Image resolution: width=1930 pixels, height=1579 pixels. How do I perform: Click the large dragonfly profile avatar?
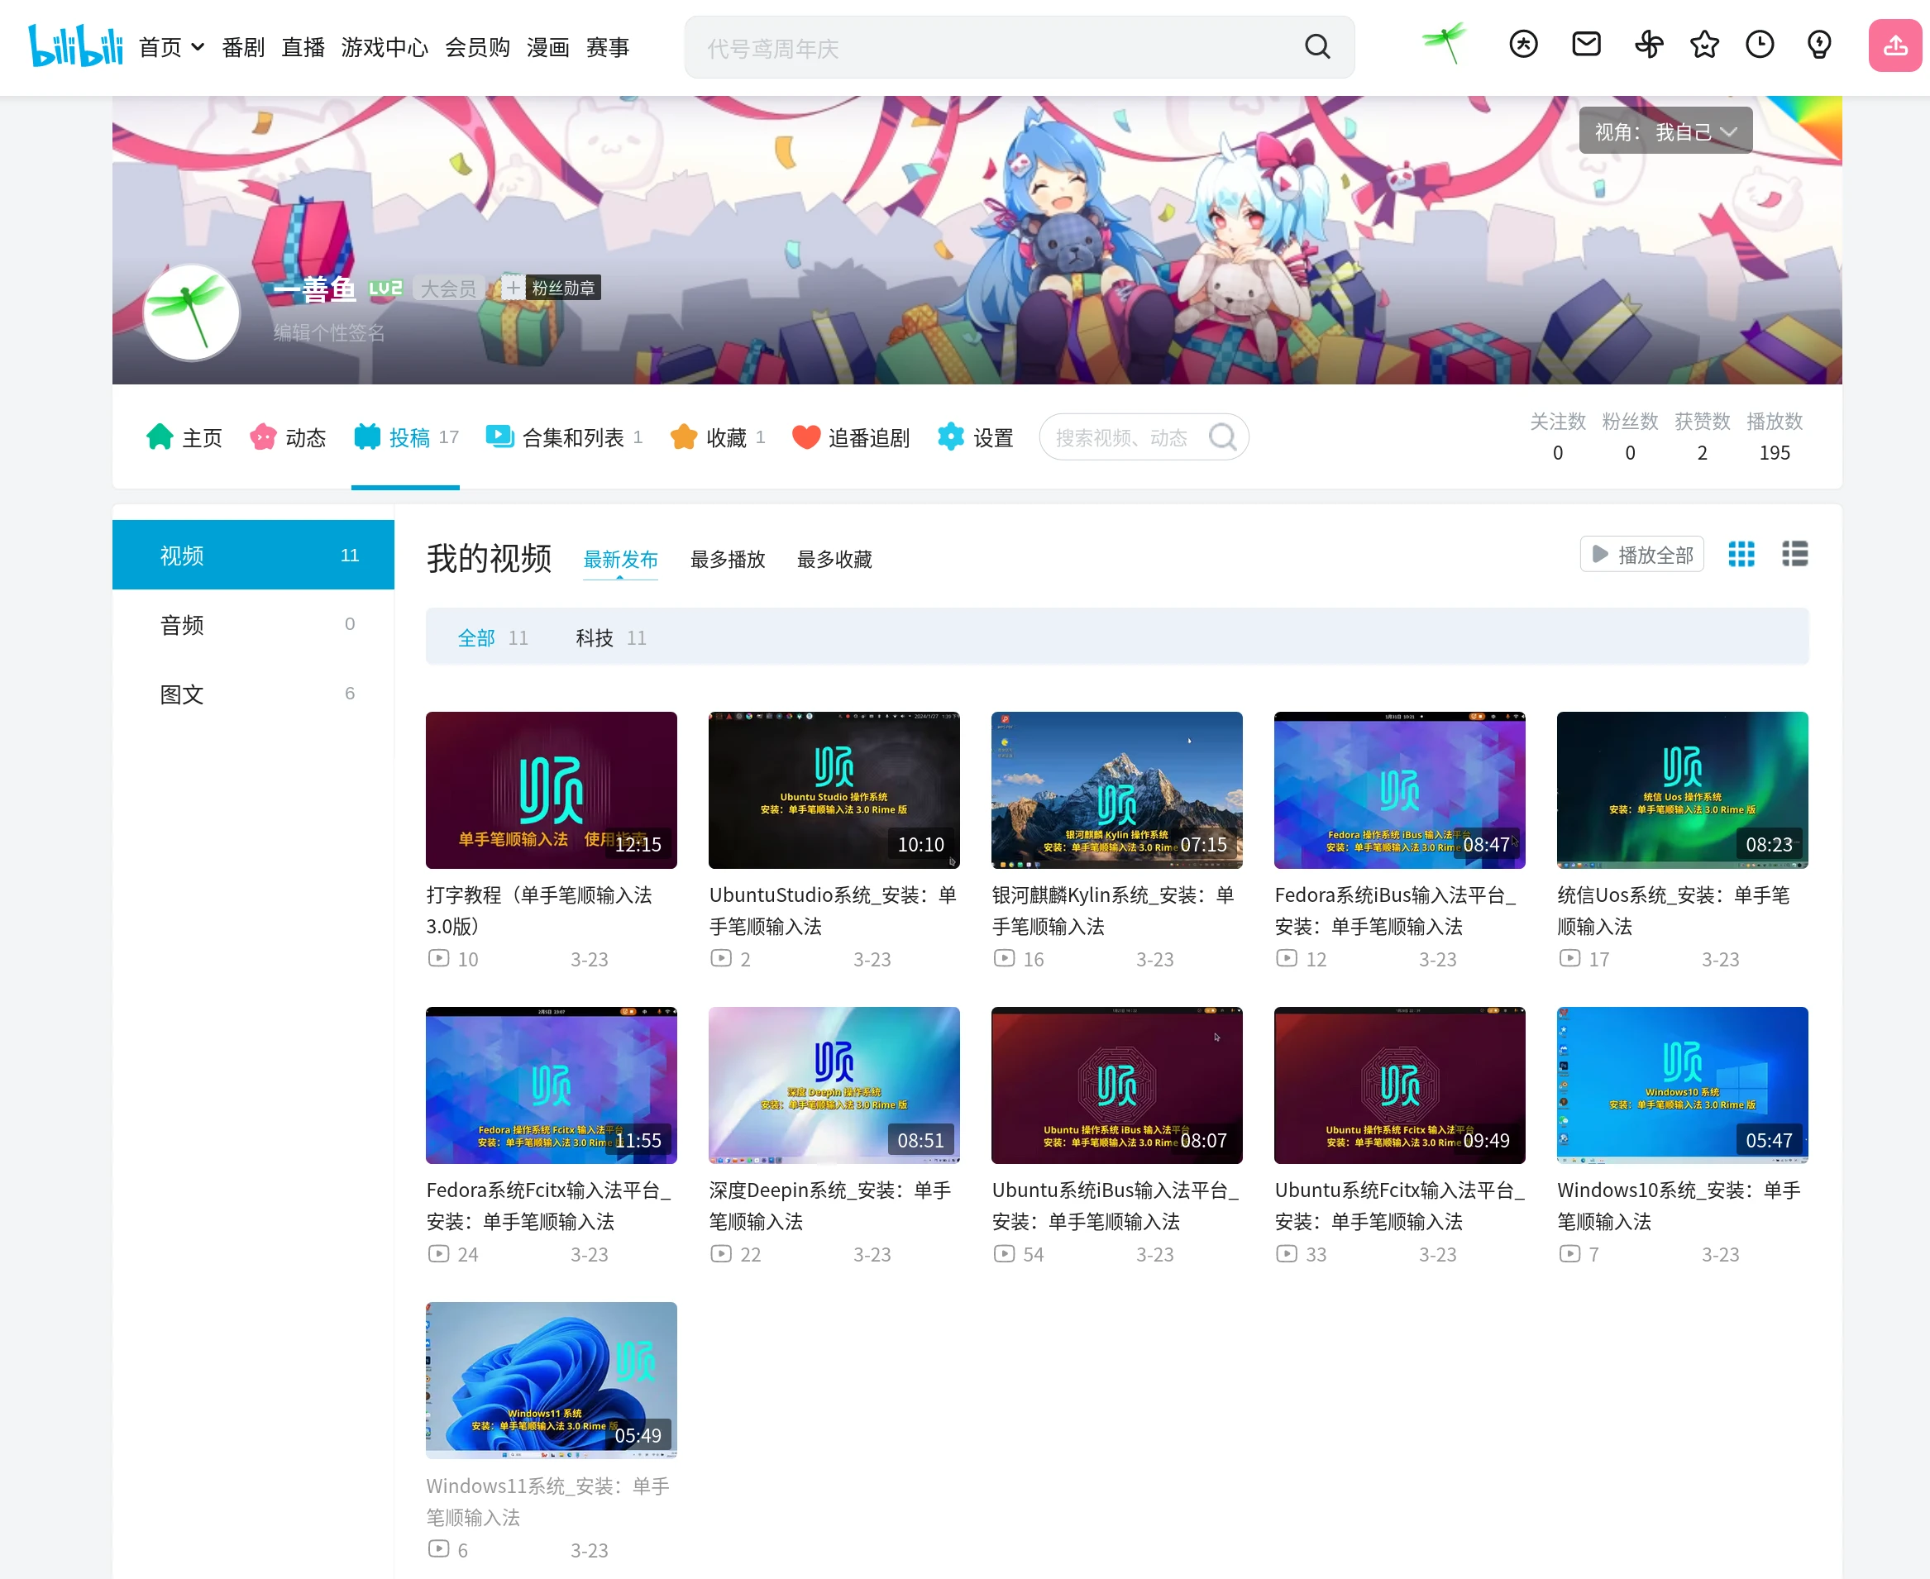tap(191, 312)
